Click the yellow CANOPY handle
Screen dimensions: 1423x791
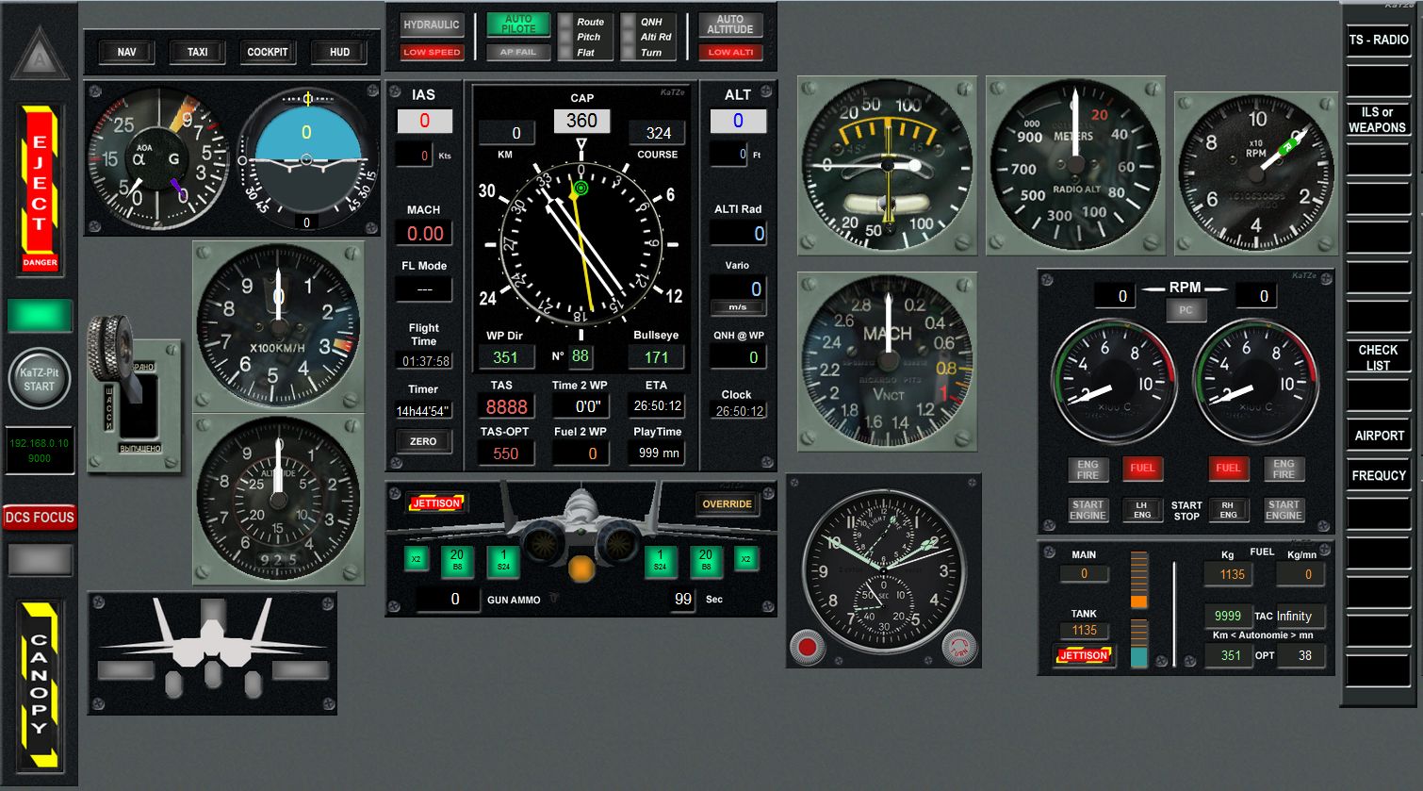click(x=40, y=684)
